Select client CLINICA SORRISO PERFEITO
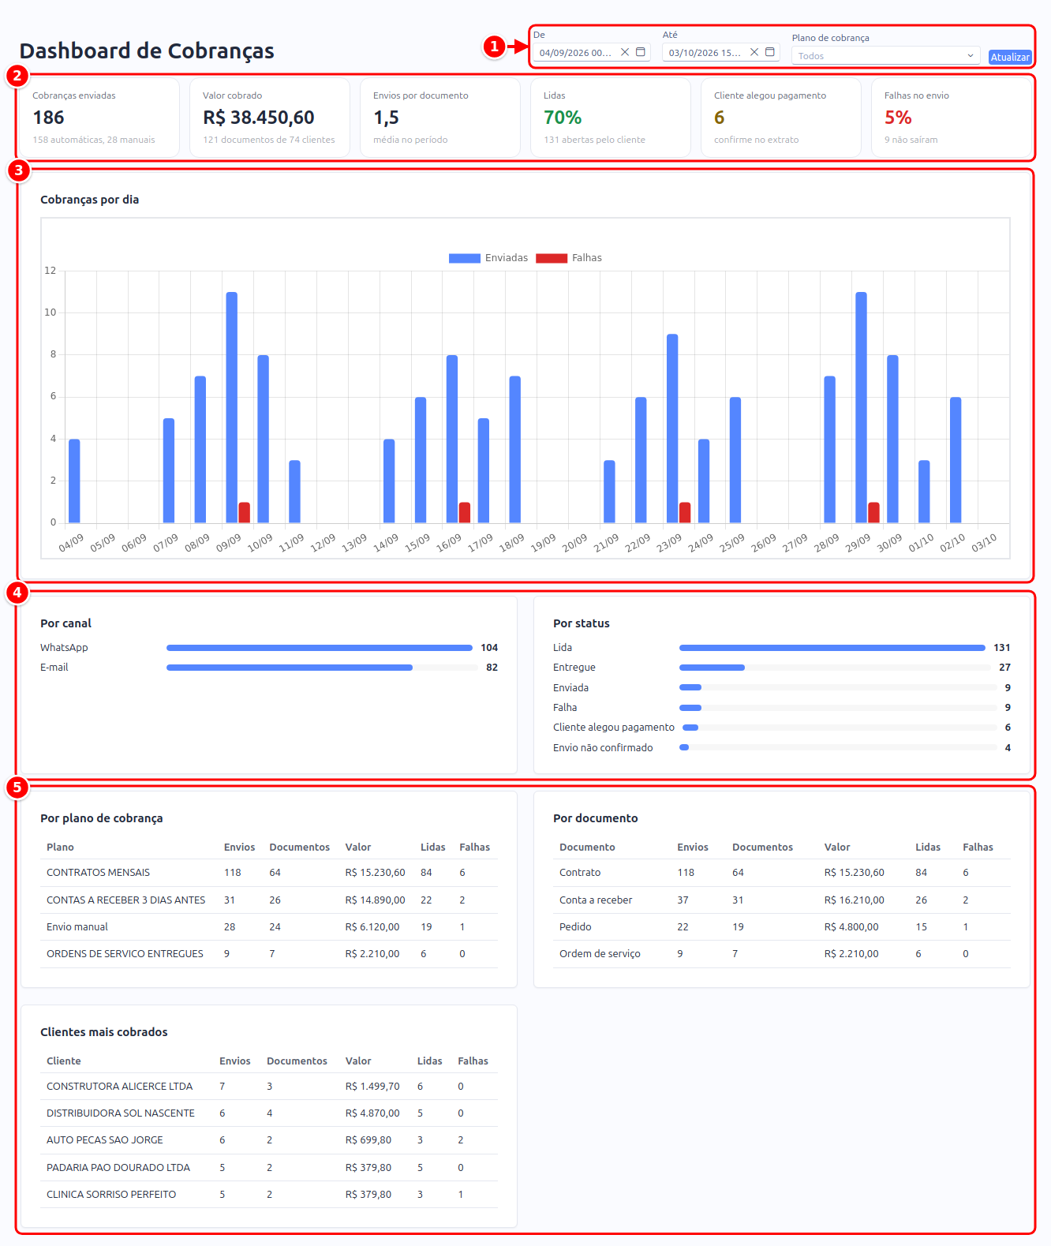 click(x=269, y=1195)
